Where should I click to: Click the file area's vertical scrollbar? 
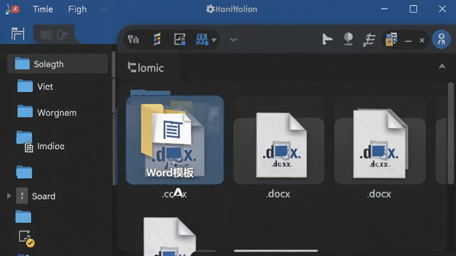pyautogui.click(x=451, y=133)
